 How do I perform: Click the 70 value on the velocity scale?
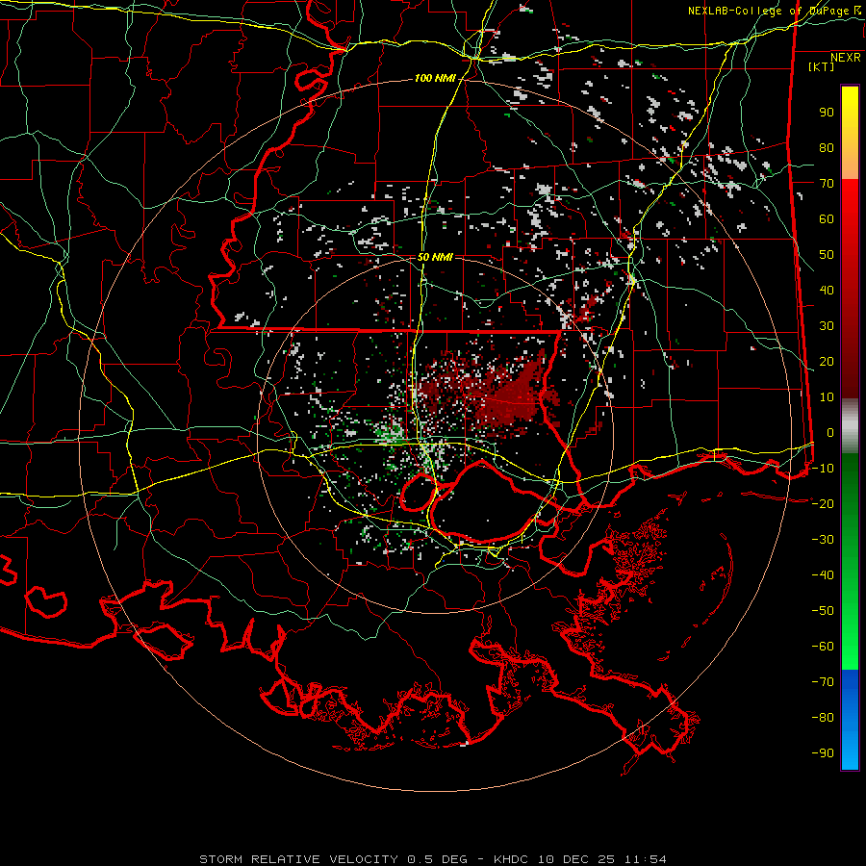[827, 184]
